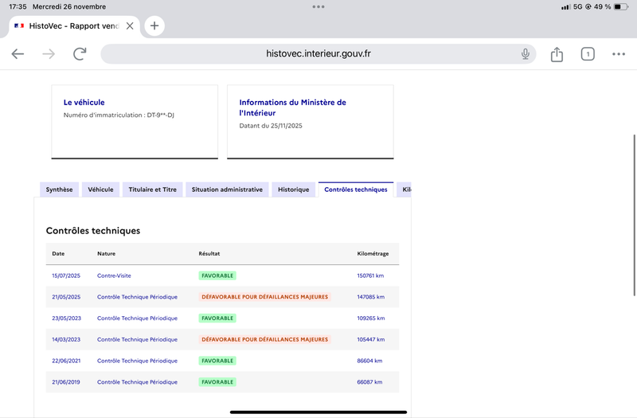The width and height of the screenshot is (637, 418).
Task: Tap the microphone icon in address bar
Action: [526, 54]
